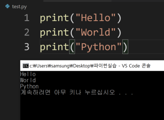The image size is (164, 120).
Task: Click the print keyword on line 3
Action: (x=54, y=47)
